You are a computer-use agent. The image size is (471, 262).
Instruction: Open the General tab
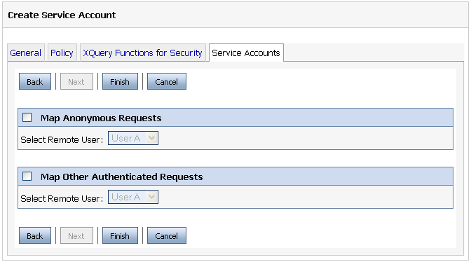pos(26,53)
